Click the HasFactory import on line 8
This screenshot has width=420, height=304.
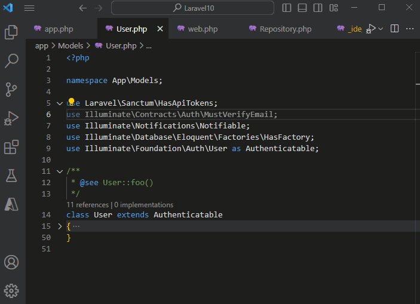(287, 137)
